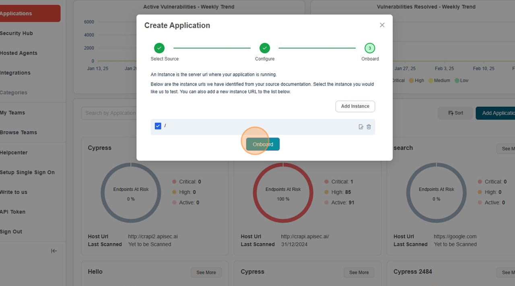Screen dimensions: 515x286
Task: Click Sign Out in the sidebar
Action: point(11,231)
